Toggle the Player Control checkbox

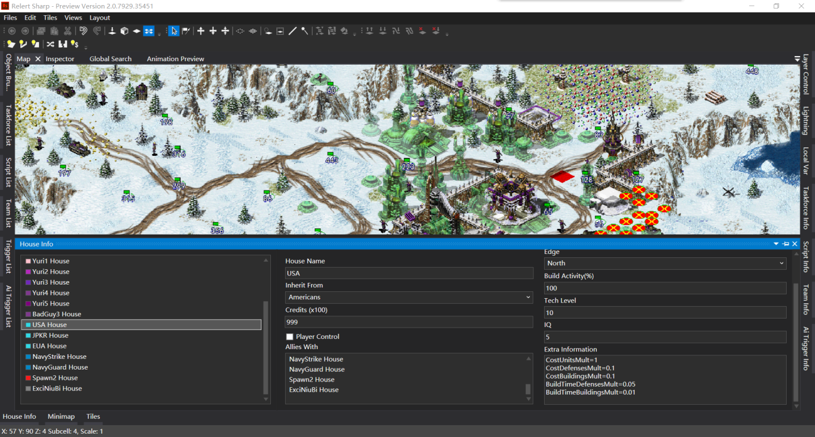[x=290, y=337]
